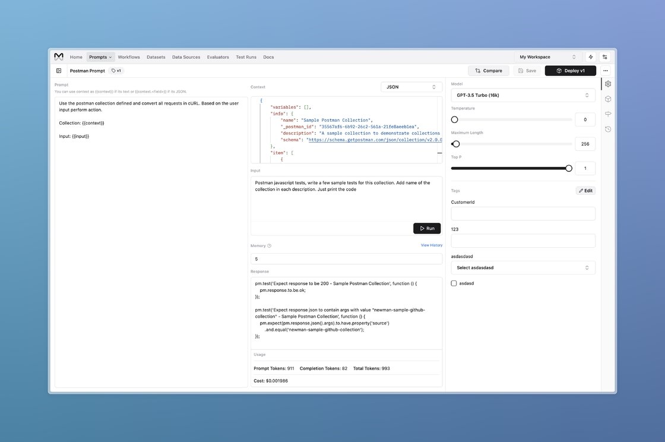
Task: Click the v1 version tag
Action: click(116, 71)
